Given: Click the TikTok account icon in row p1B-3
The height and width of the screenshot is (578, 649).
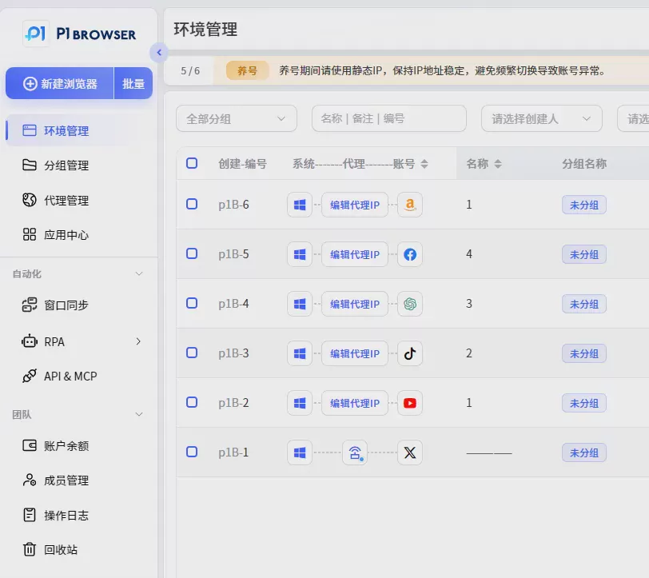Looking at the screenshot, I should point(410,353).
